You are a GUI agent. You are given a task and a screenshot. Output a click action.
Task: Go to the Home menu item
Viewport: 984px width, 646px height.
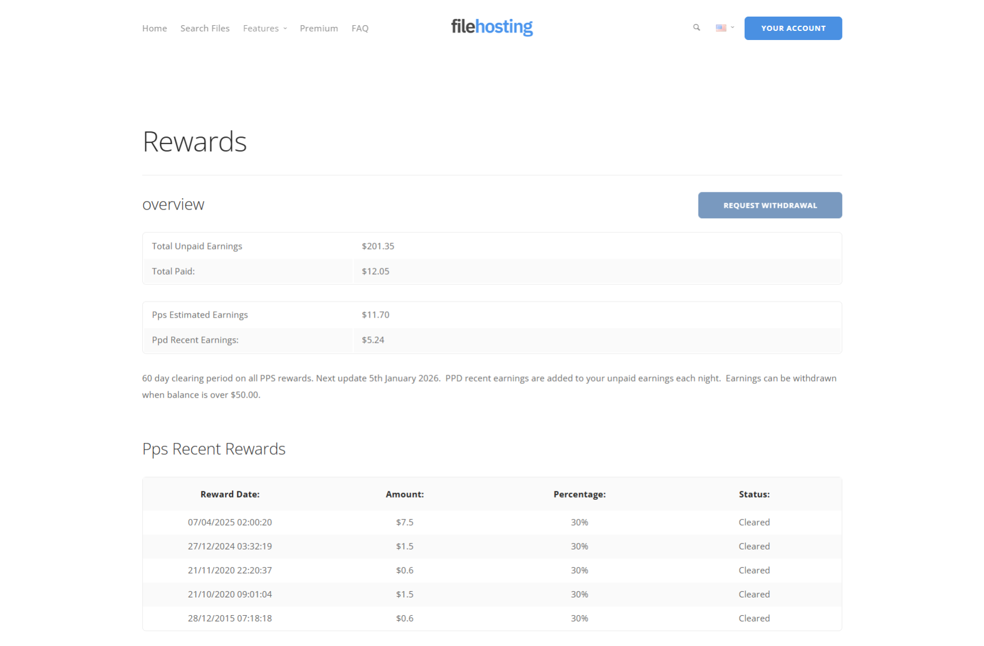click(154, 29)
